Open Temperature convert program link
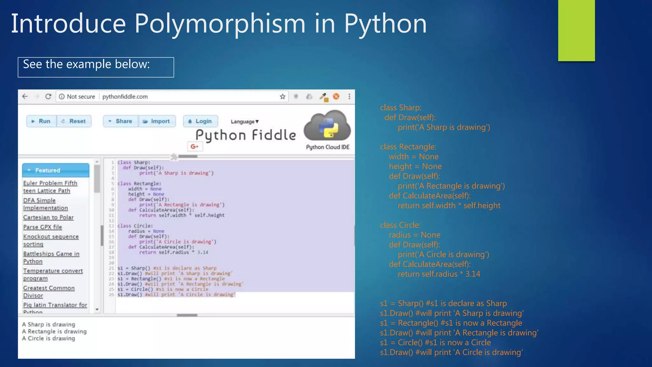Screen dimensions: 652x367 click(x=53, y=274)
